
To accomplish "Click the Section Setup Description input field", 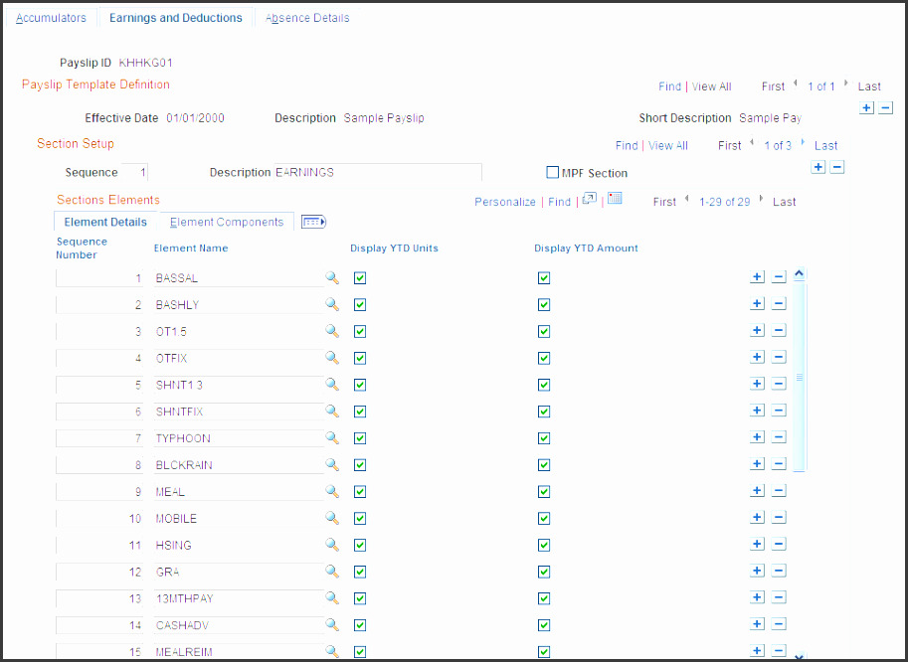I will pyautogui.click(x=378, y=173).
